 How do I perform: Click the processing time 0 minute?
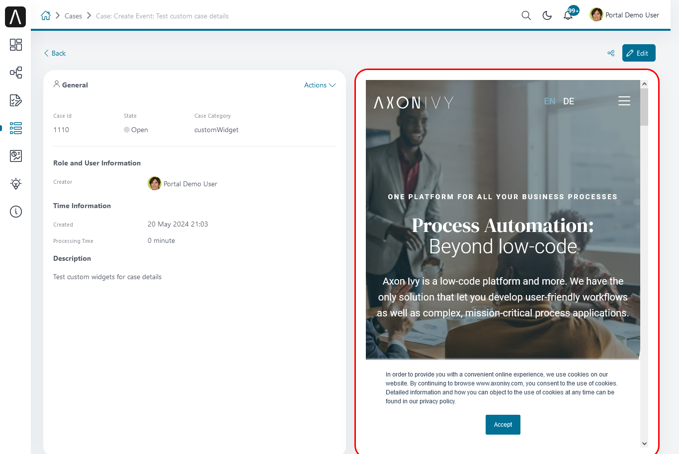pyautogui.click(x=161, y=240)
